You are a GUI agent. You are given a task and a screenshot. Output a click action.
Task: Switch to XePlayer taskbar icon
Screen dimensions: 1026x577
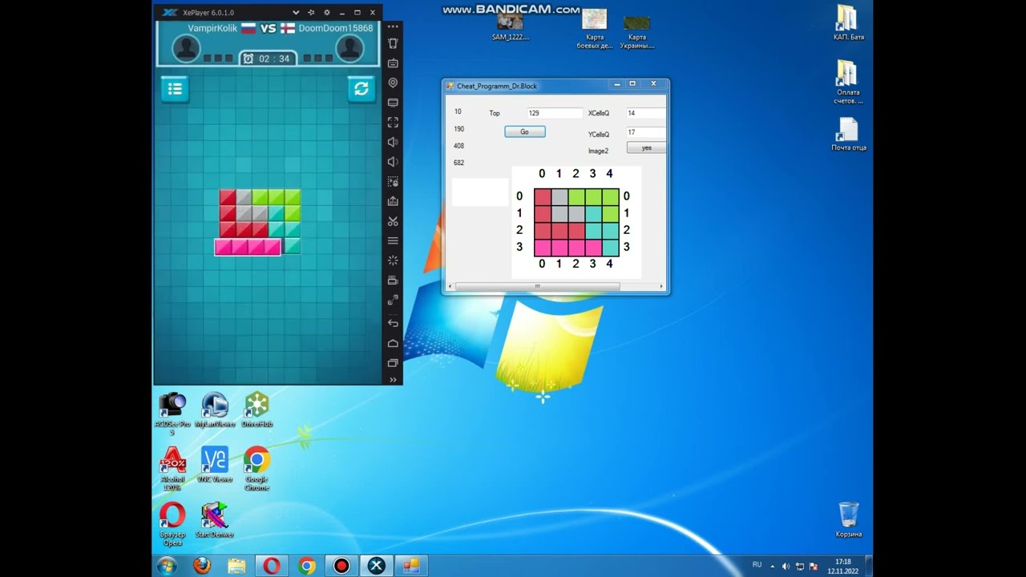pos(376,566)
